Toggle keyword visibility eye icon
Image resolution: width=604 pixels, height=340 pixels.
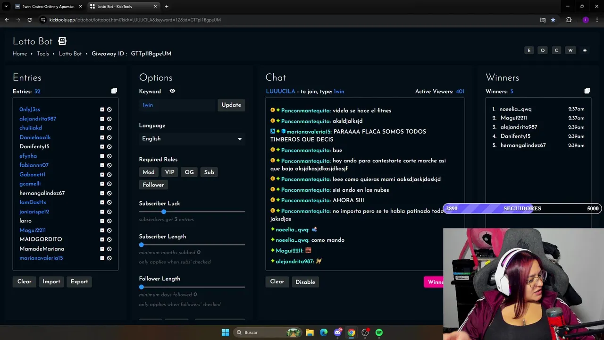tap(172, 91)
